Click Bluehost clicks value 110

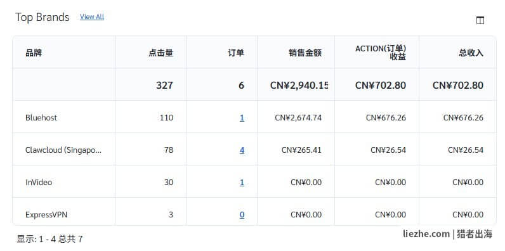coord(166,118)
